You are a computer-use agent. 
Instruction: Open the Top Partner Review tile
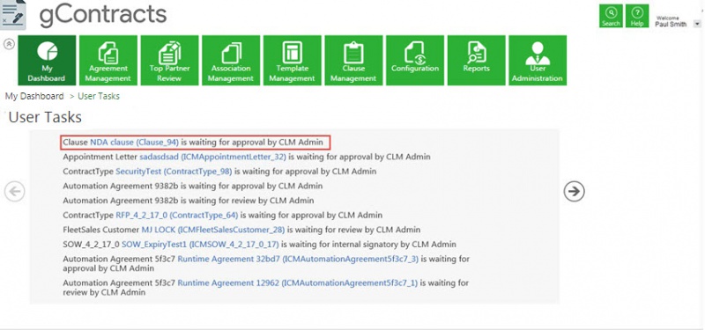point(169,60)
